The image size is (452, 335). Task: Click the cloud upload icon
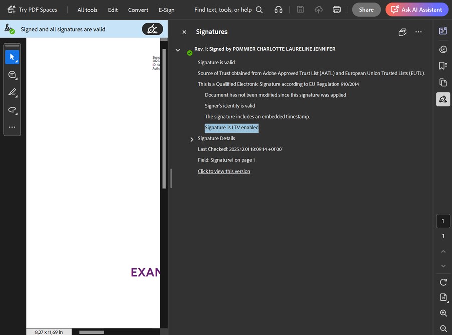(x=319, y=10)
